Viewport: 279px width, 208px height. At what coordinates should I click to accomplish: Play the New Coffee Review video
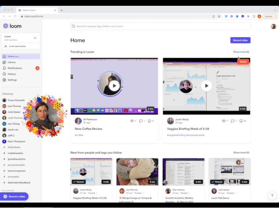point(114,86)
